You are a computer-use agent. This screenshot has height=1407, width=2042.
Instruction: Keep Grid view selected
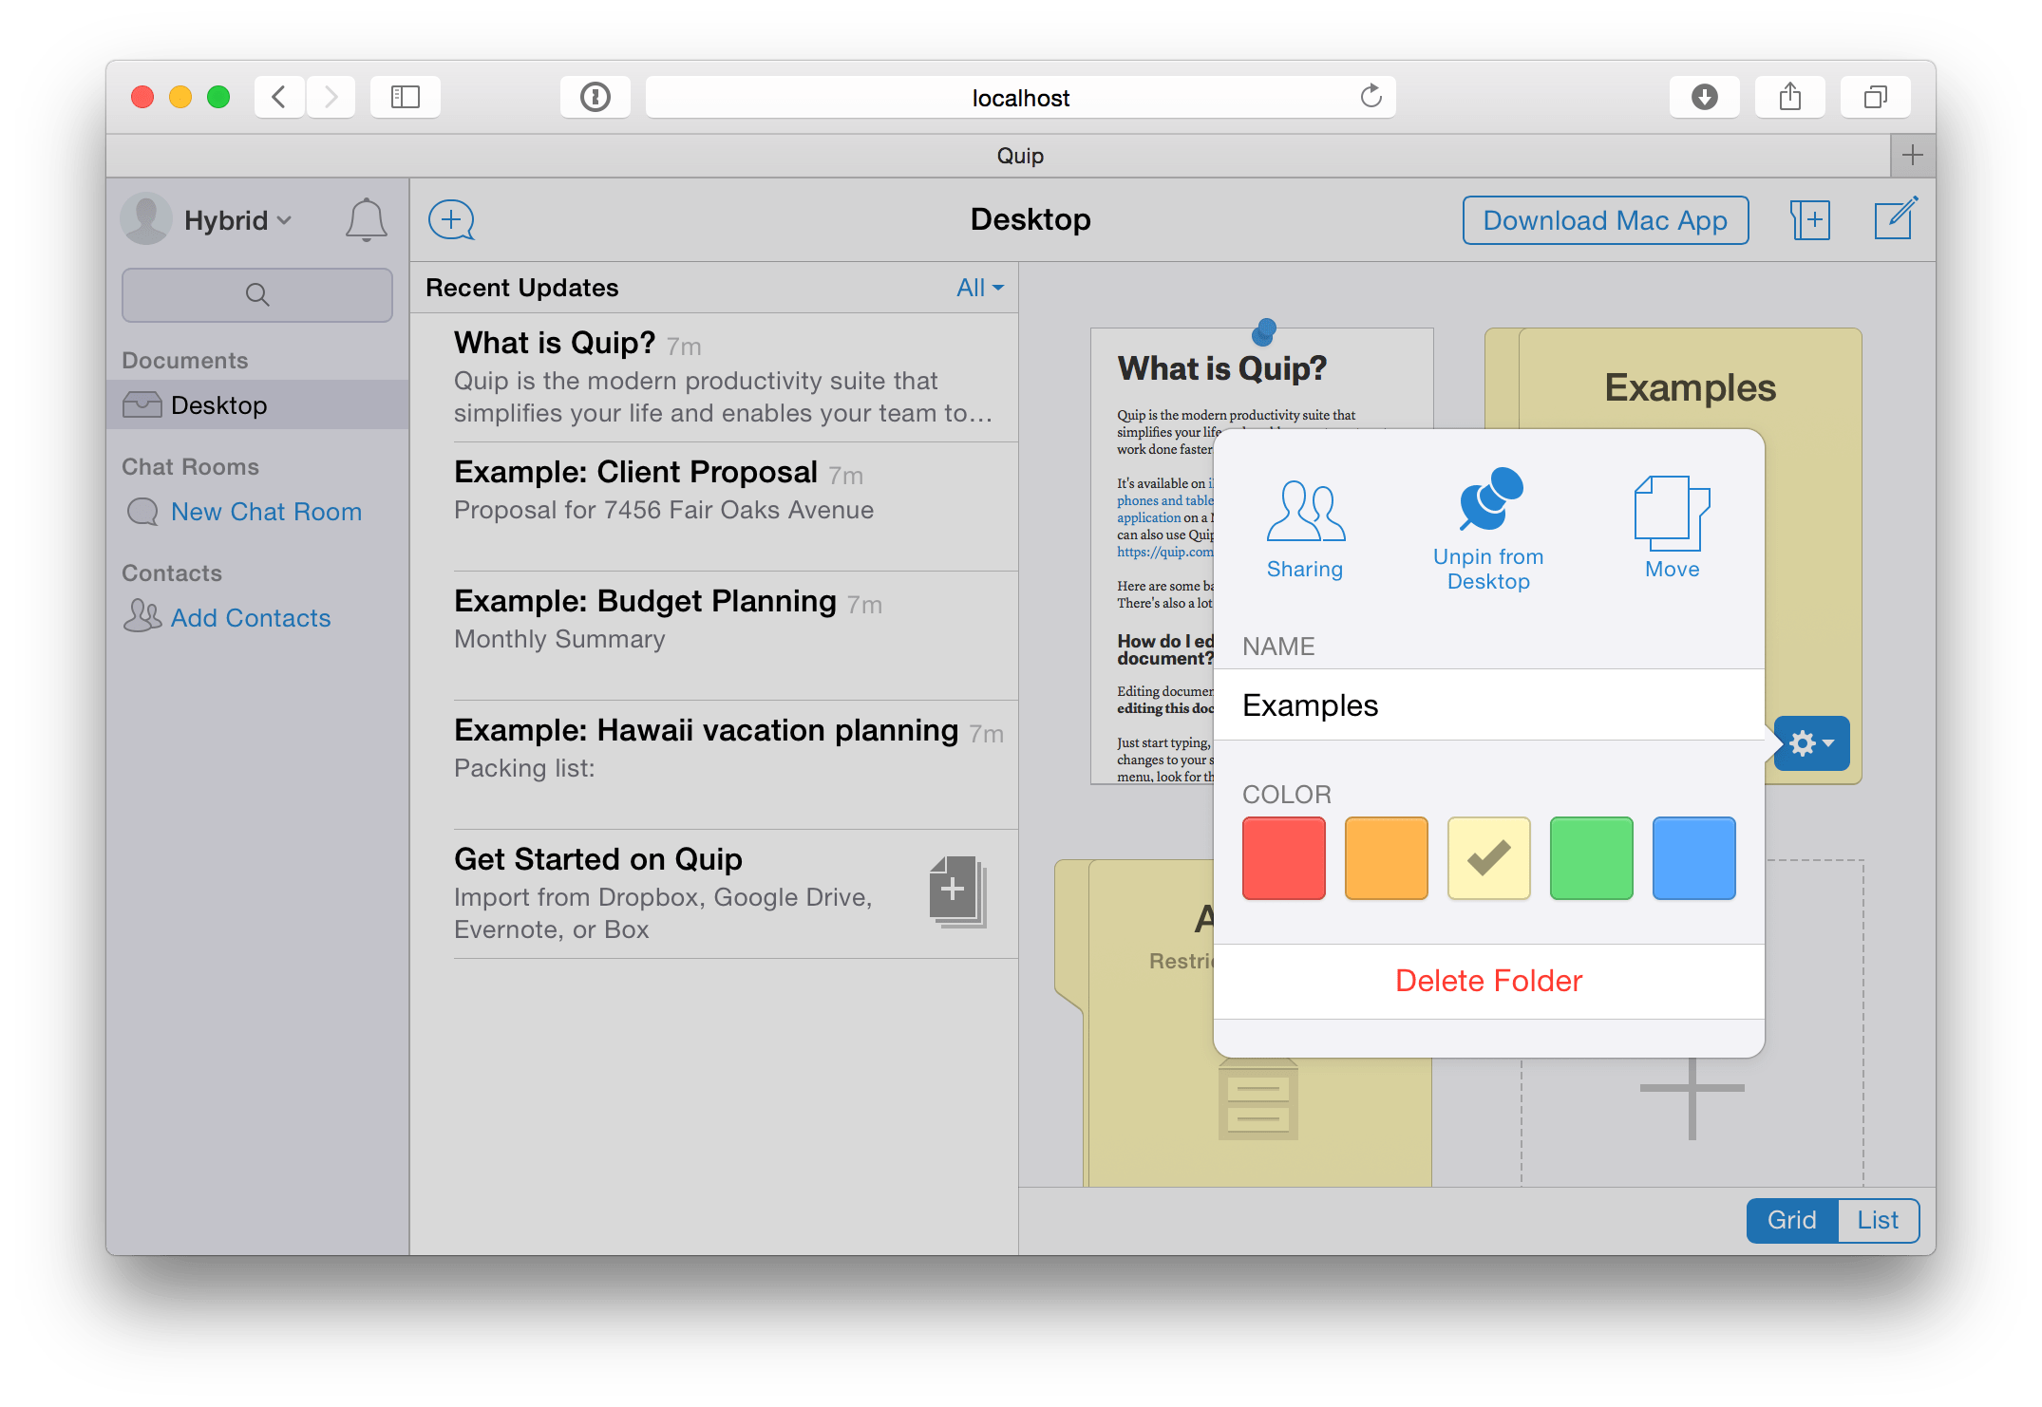(1791, 1220)
